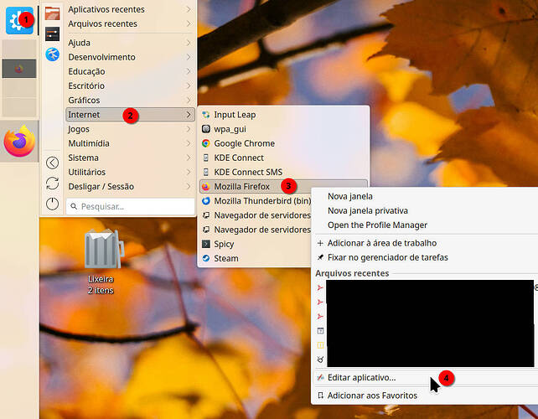Click the window thumbnail in the pager
Screen dimensions: 538x419
click(19, 69)
